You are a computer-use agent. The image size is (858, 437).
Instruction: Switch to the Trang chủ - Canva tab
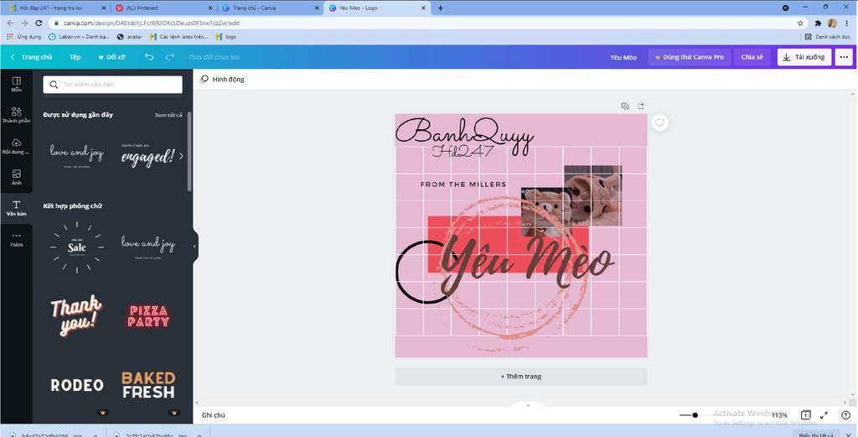tap(271, 8)
